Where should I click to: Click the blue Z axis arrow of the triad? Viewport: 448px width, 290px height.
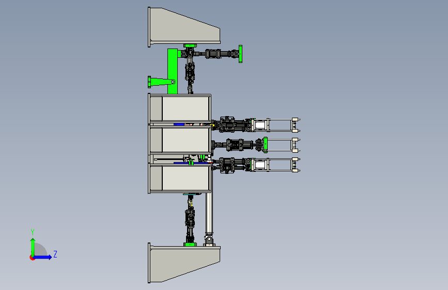pos(43,257)
